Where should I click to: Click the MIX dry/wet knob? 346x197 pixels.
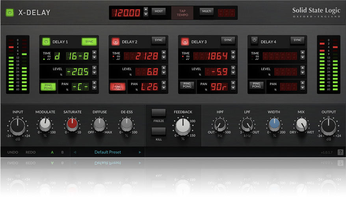coord(301,124)
